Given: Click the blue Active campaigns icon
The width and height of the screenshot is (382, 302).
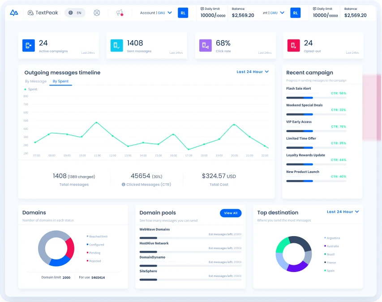Looking at the screenshot, I should pyautogui.click(x=29, y=45).
